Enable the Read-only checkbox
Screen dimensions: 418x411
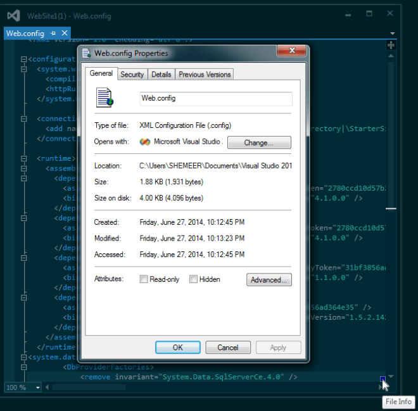pyautogui.click(x=144, y=279)
